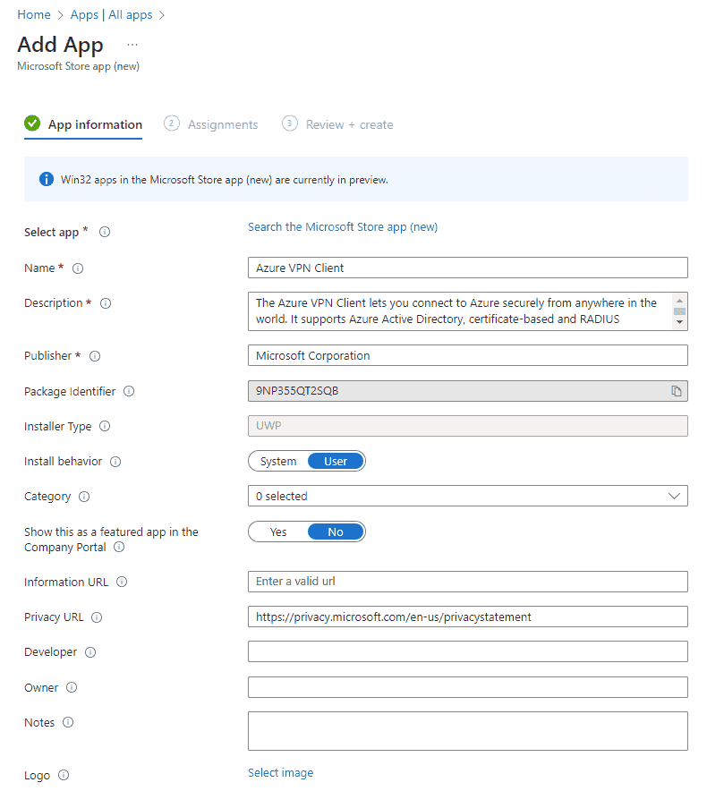The image size is (707, 791).
Task: Click the Description scrollbar down arrow
Action: (x=680, y=322)
